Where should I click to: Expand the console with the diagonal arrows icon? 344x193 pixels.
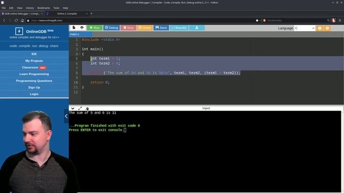pyautogui.click(x=80, y=108)
